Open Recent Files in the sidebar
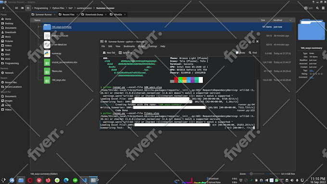 click(9, 82)
